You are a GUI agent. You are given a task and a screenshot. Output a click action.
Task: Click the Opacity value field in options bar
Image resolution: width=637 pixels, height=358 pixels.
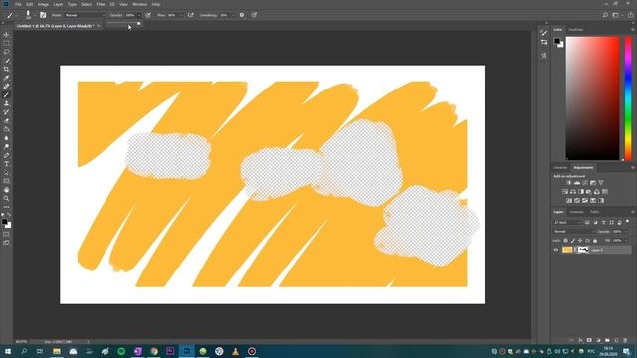(x=130, y=15)
